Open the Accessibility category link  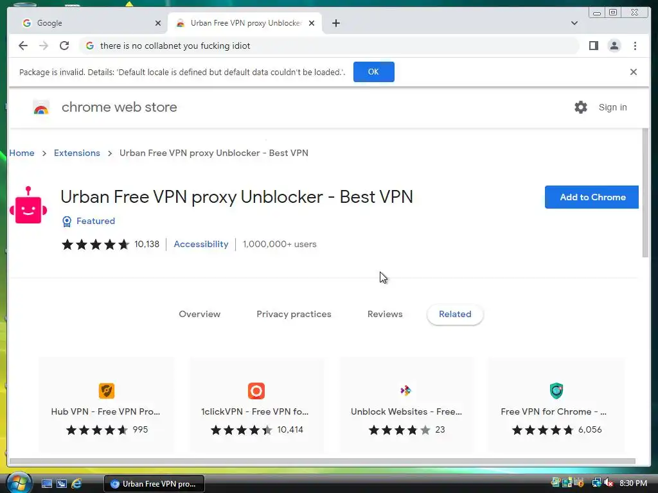[x=201, y=244]
